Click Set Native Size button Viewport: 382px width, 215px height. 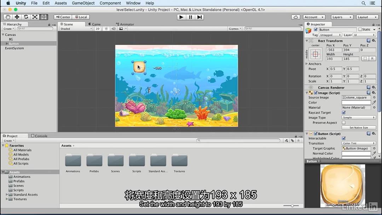coord(359,128)
